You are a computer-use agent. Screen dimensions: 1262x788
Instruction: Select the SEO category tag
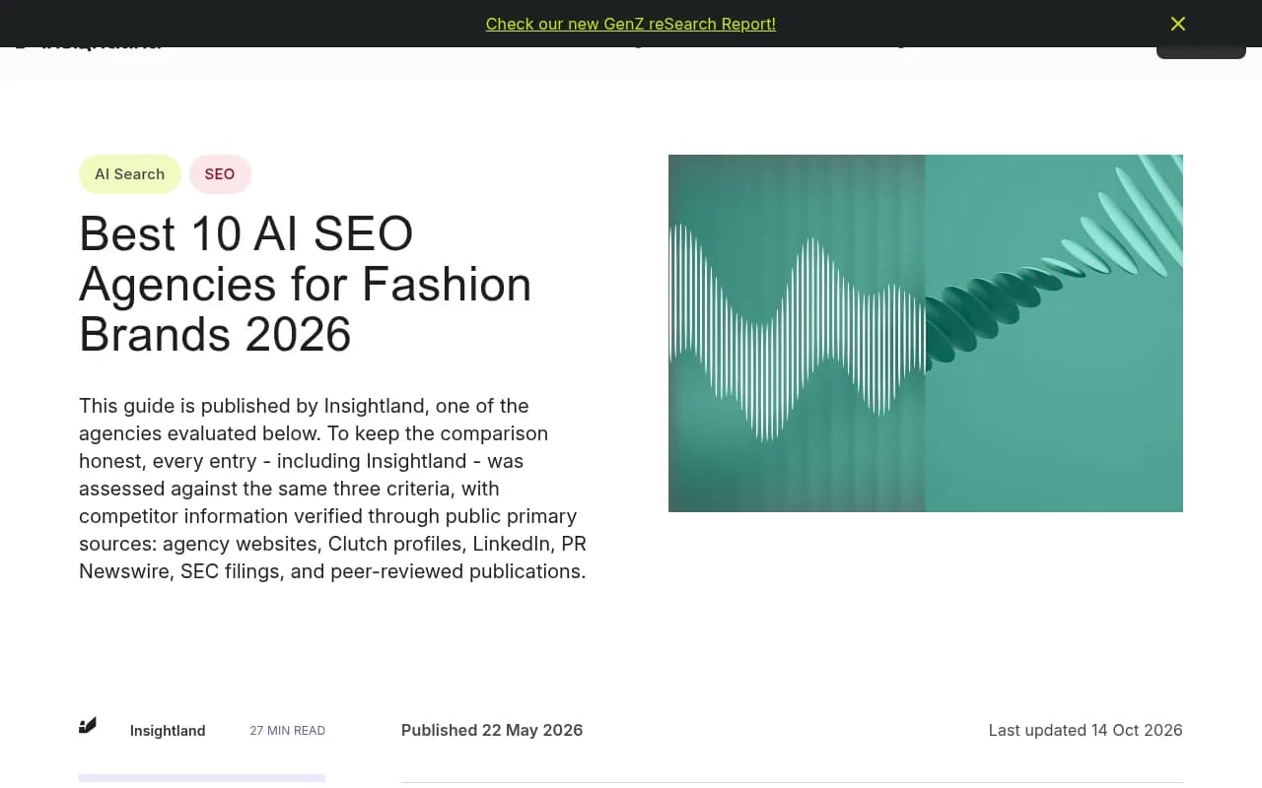pyautogui.click(x=220, y=174)
